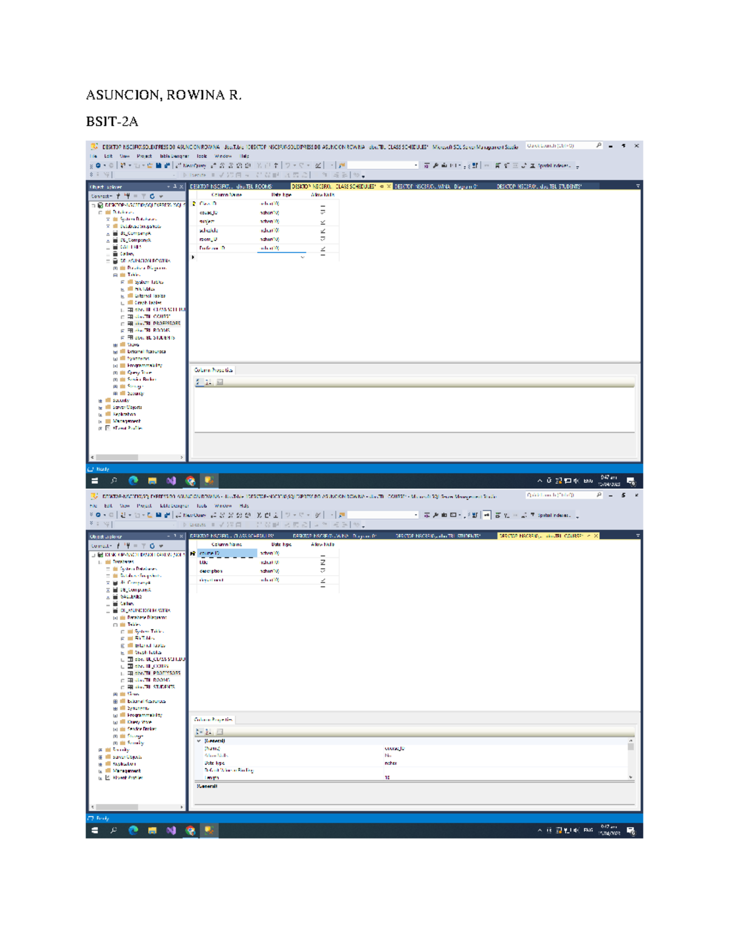Toggle Allow Nulls for the description column
The width and height of the screenshot is (729, 943).
[323, 571]
